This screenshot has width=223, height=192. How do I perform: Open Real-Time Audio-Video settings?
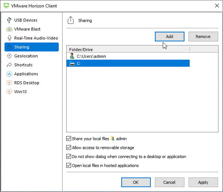(31, 38)
